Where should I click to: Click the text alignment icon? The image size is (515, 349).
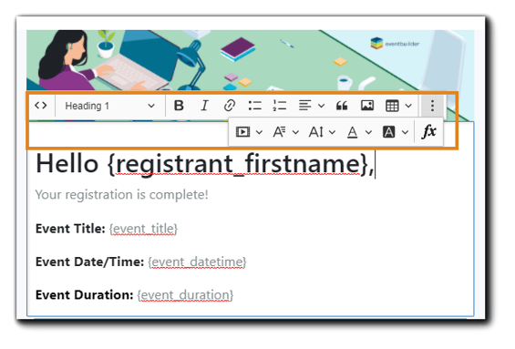(x=304, y=106)
